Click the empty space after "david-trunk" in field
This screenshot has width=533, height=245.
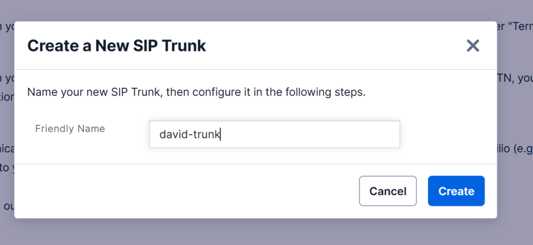click(x=309, y=134)
